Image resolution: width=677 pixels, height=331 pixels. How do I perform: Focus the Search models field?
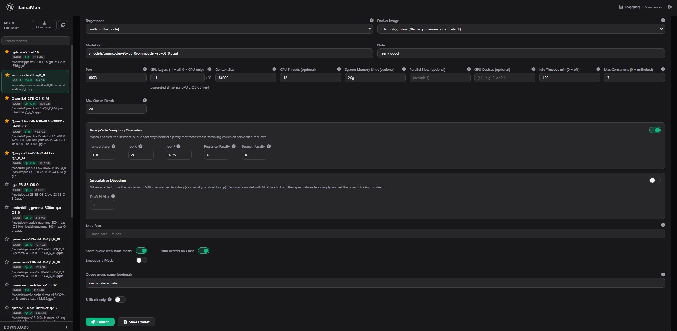(x=36, y=41)
